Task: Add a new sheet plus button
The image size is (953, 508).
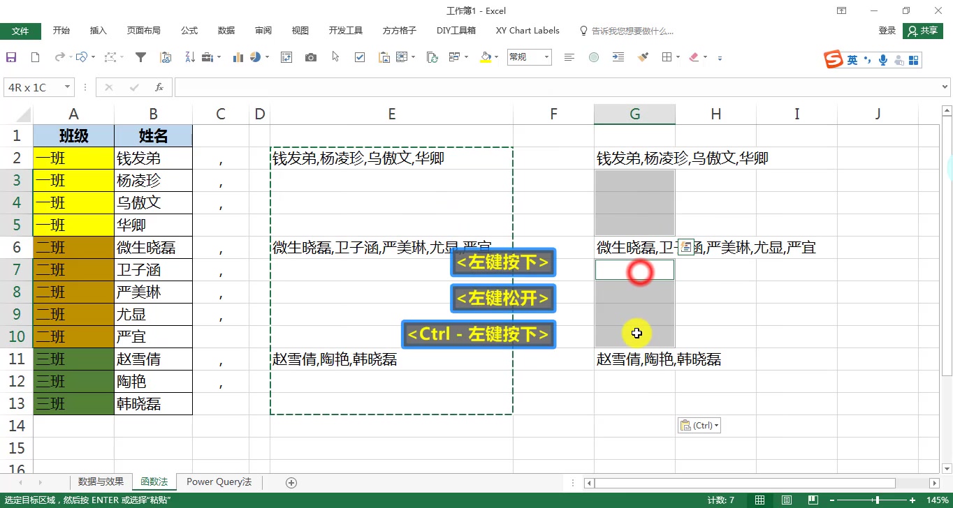Action: [292, 482]
